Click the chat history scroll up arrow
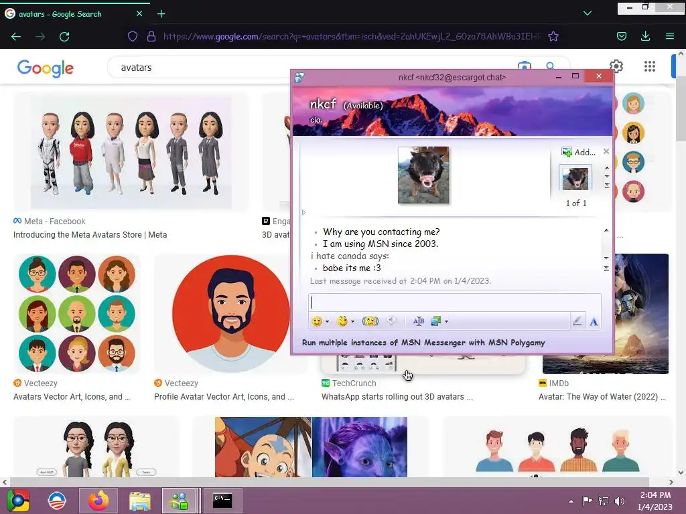Image resolution: width=686 pixels, height=514 pixels. coord(606,230)
